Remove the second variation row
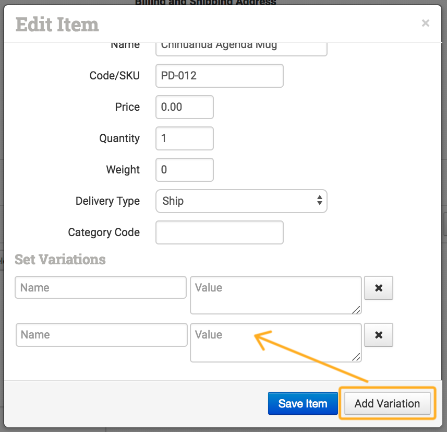This screenshot has width=447, height=432. pos(378,335)
